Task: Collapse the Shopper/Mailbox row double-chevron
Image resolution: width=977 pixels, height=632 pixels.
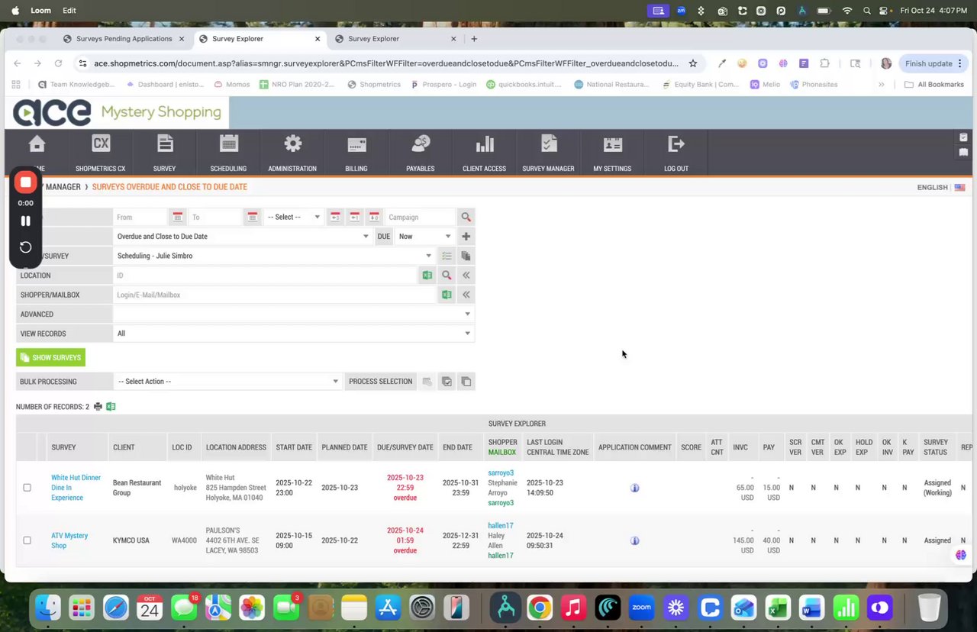Action: click(x=466, y=295)
